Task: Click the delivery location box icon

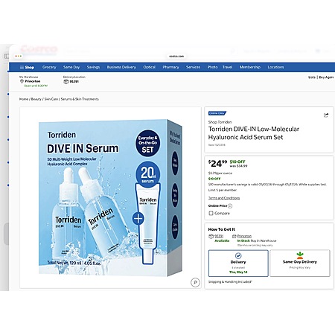Action: pyautogui.click(x=66, y=82)
